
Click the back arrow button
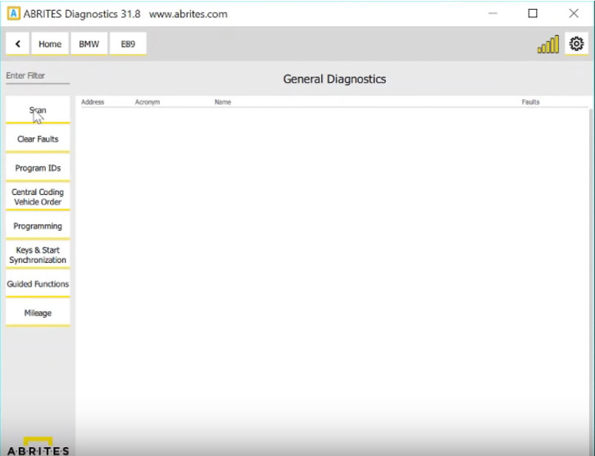[x=17, y=43]
